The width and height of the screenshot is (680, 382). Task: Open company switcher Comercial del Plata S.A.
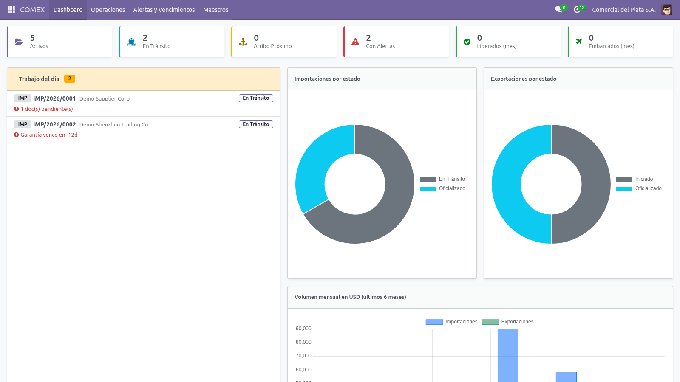[624, 9]
